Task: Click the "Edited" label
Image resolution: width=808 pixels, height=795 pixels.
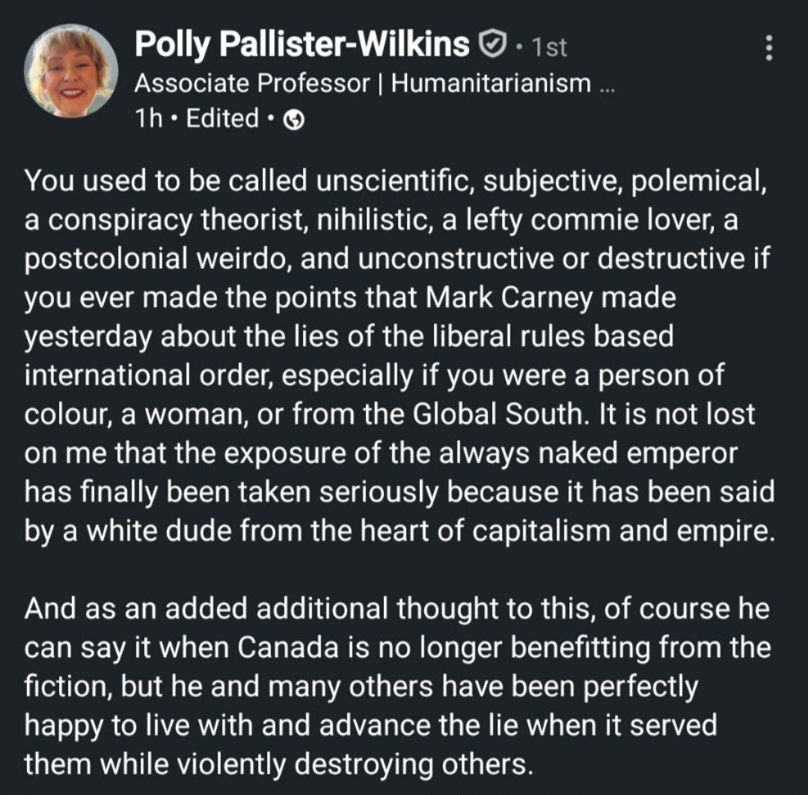Action: coord(222,118)
